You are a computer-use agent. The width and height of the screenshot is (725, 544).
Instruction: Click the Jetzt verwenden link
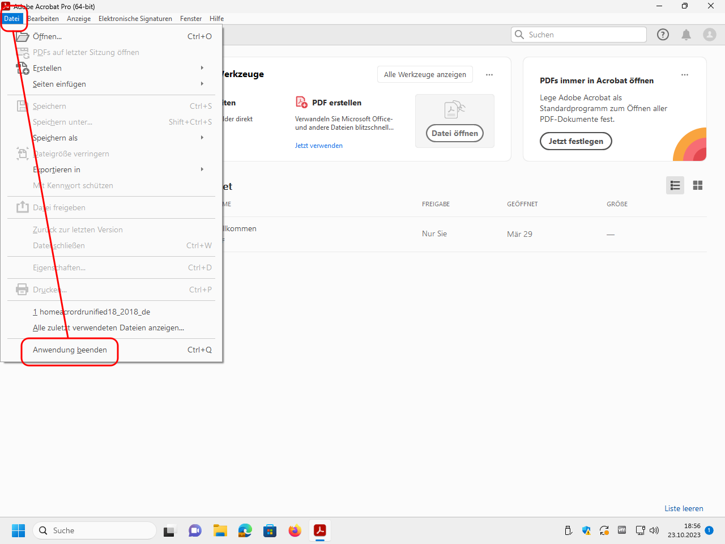click(318, 146)
